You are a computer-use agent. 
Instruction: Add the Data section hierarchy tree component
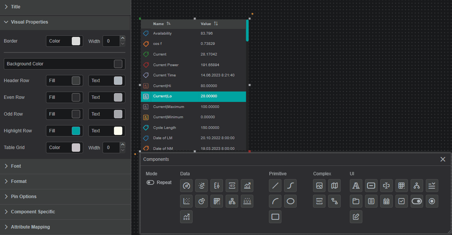232,201
